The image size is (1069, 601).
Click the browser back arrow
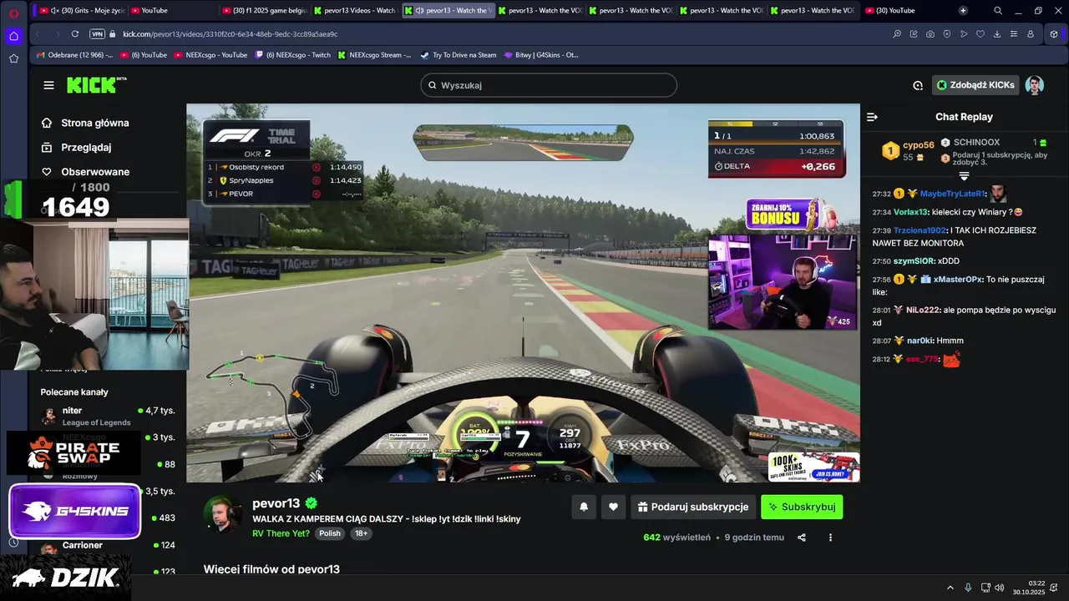click(x=37, y=34)
